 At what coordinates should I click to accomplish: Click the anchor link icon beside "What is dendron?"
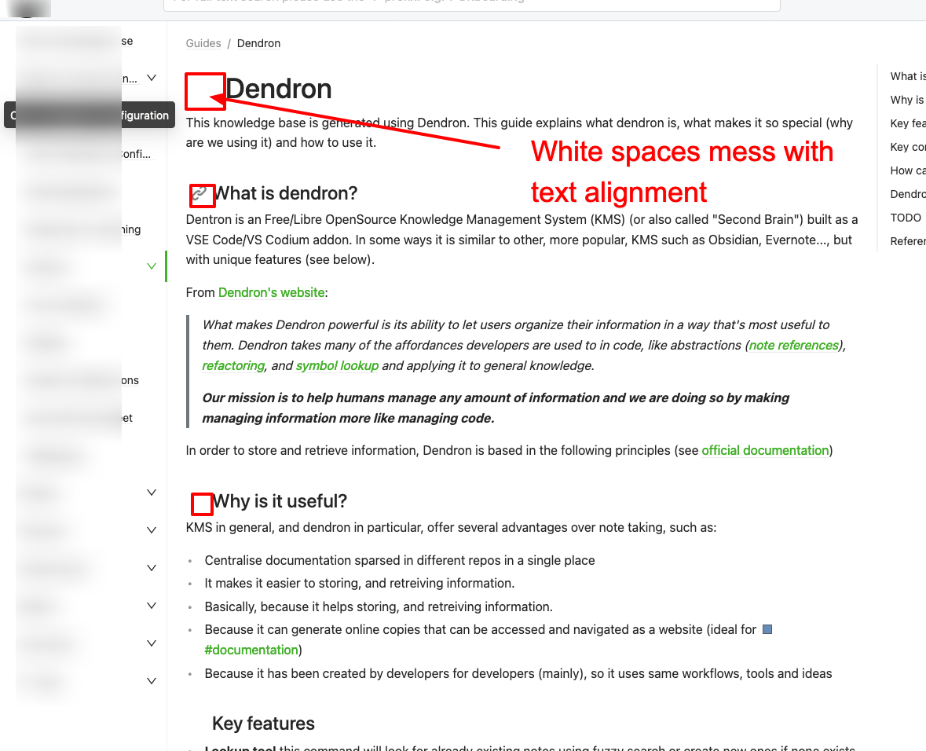click(x=202, y=195)
